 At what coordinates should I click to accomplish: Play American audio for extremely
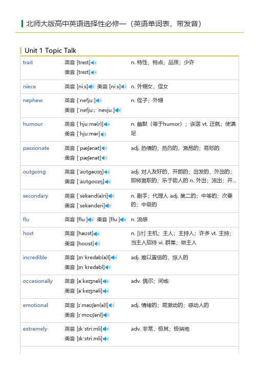point(106,339)
